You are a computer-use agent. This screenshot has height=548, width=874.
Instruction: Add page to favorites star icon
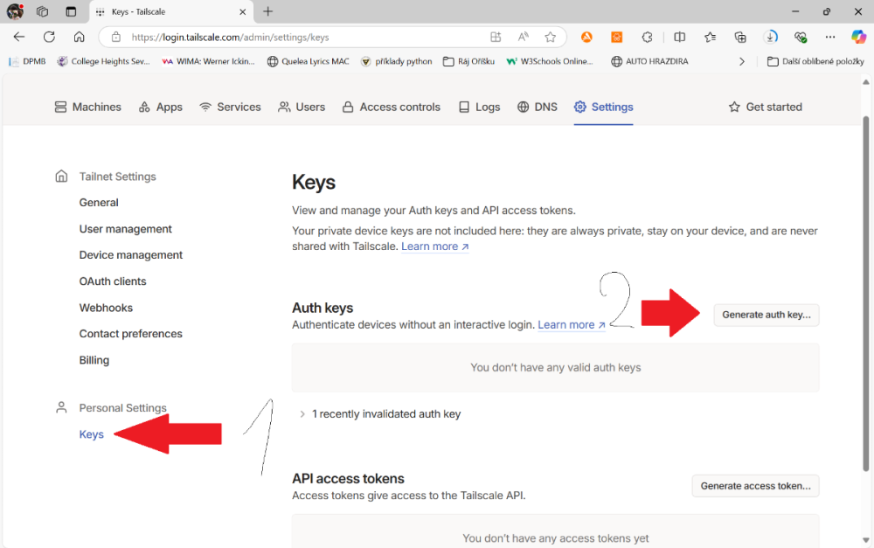click(x=550, y=37)
